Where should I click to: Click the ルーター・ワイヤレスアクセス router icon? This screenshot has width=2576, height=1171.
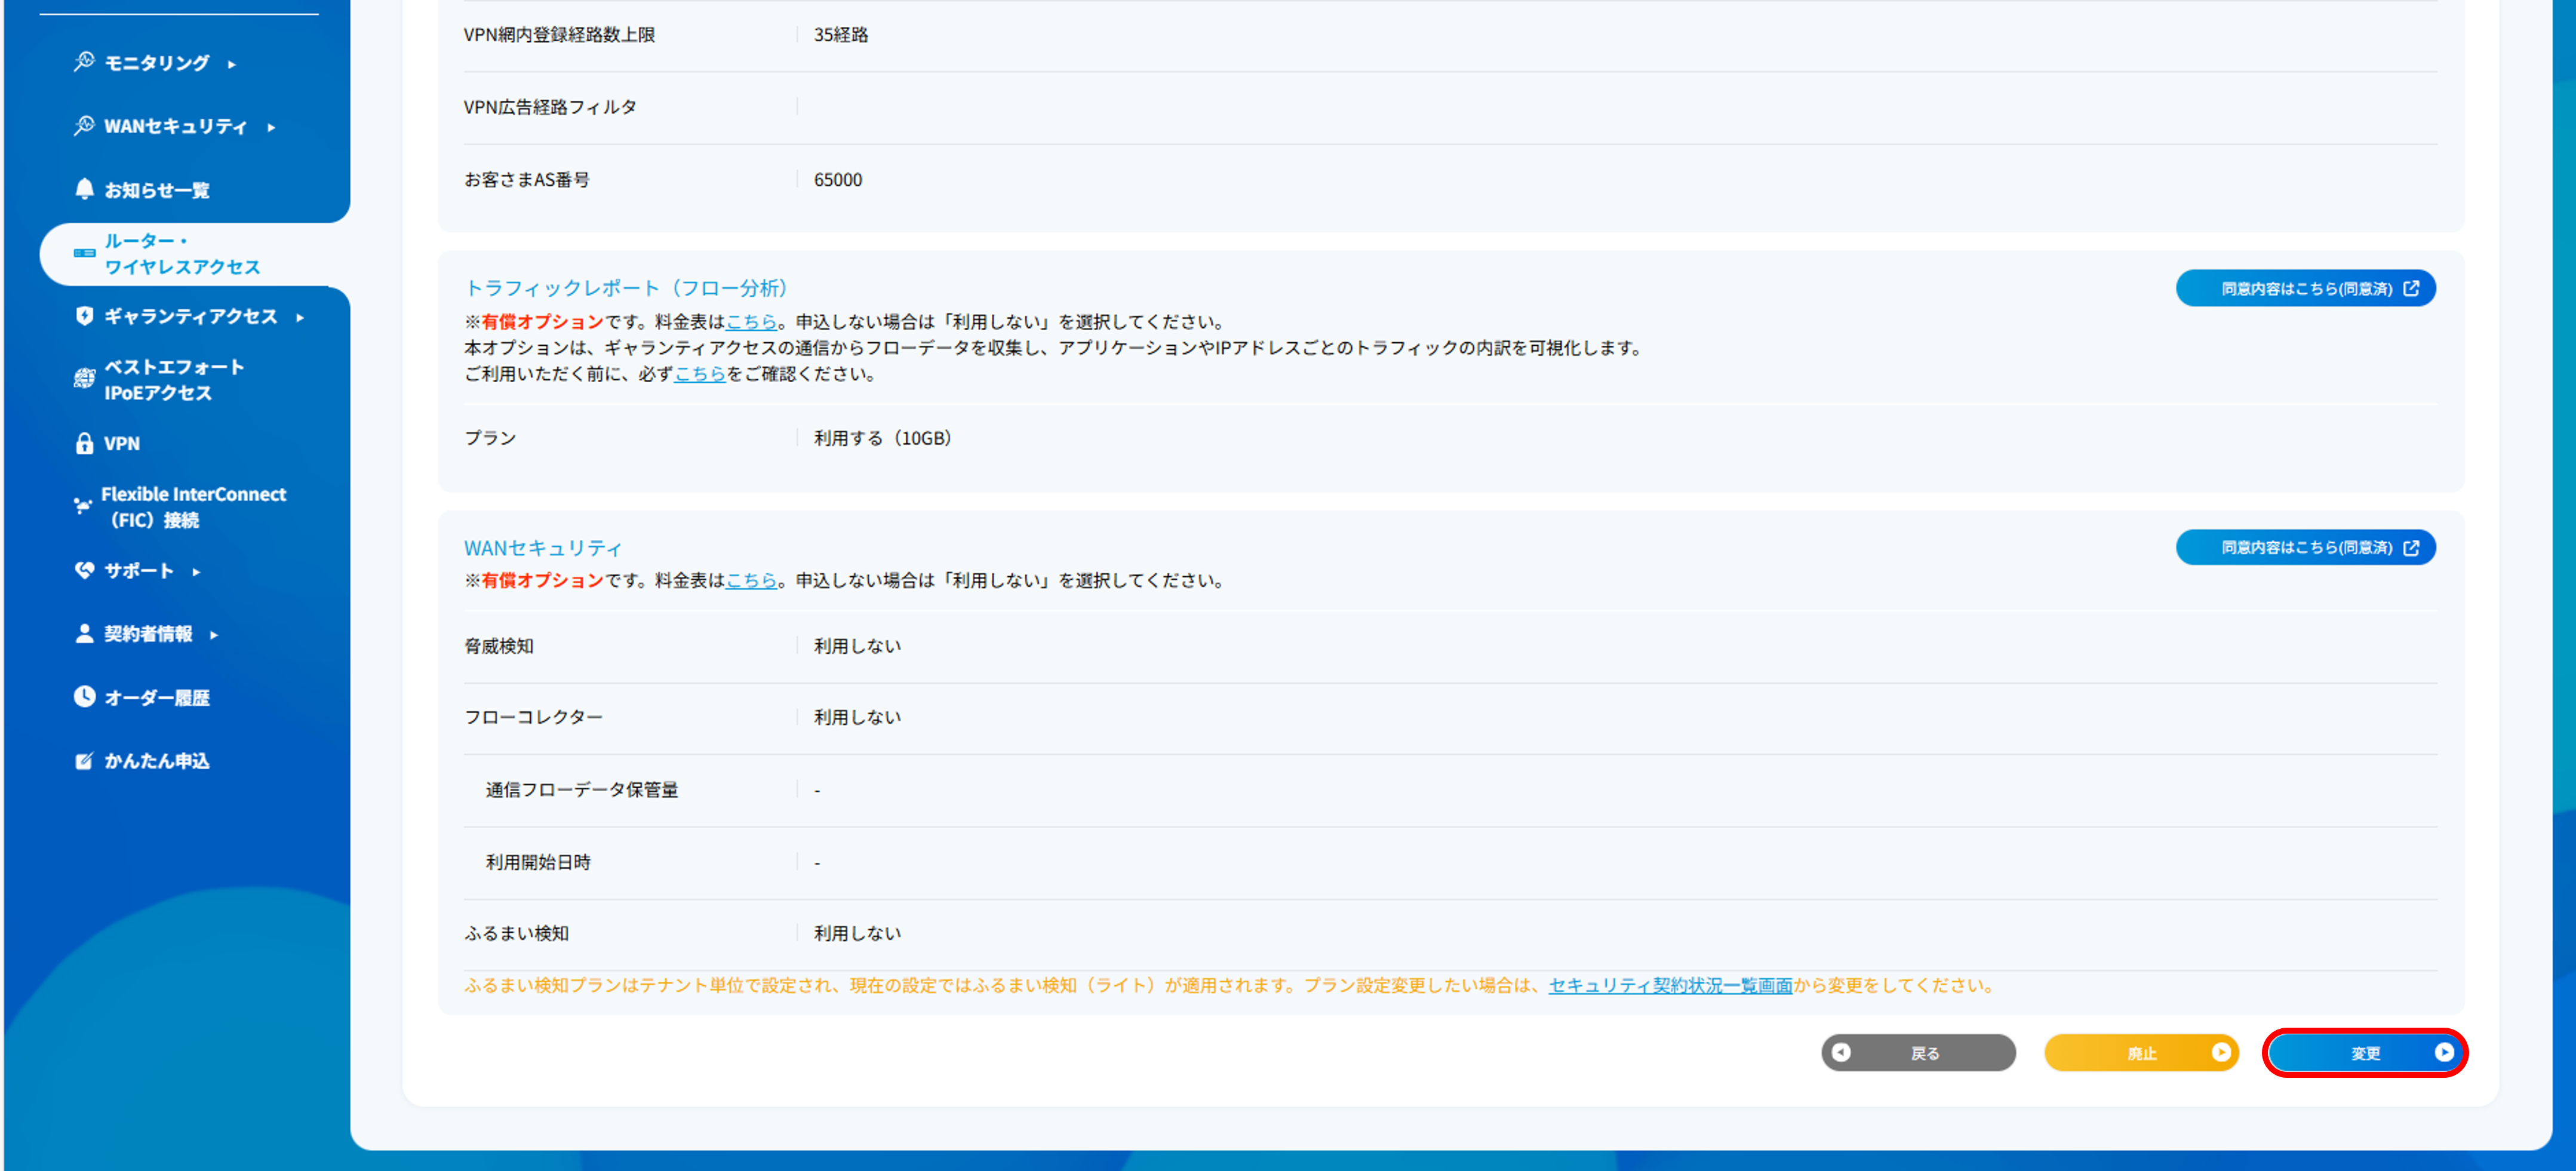coord(84,253)
